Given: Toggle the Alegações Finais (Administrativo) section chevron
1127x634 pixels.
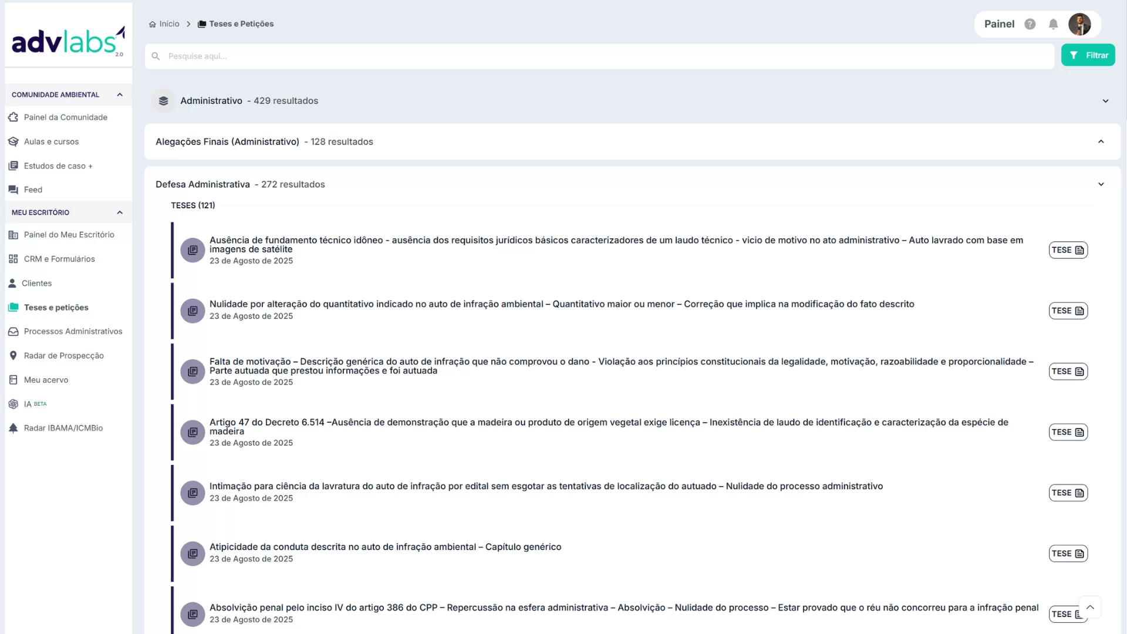Looking at the screenshot, I should pyautogui.click(x=1101, y=141).
